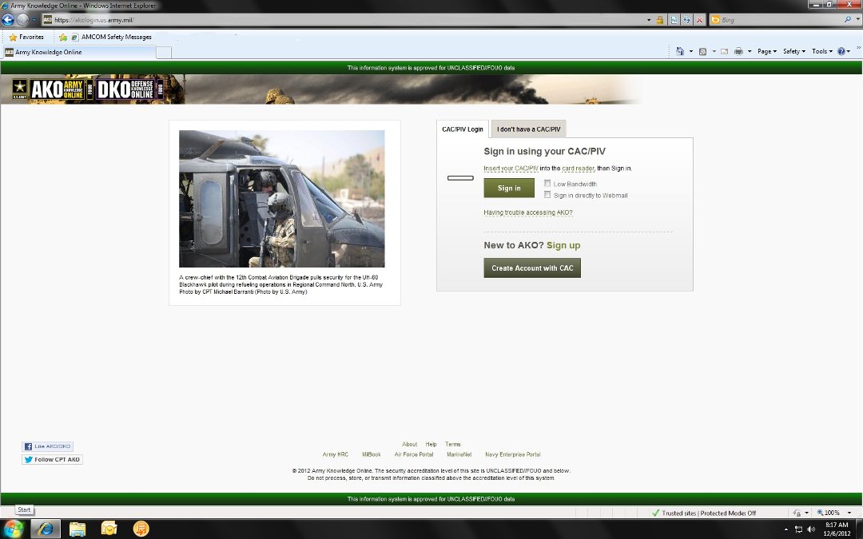The height and width of the screenshot is (539, 863).
Task: Show more command bar items chevron
Action: point(858,49)
